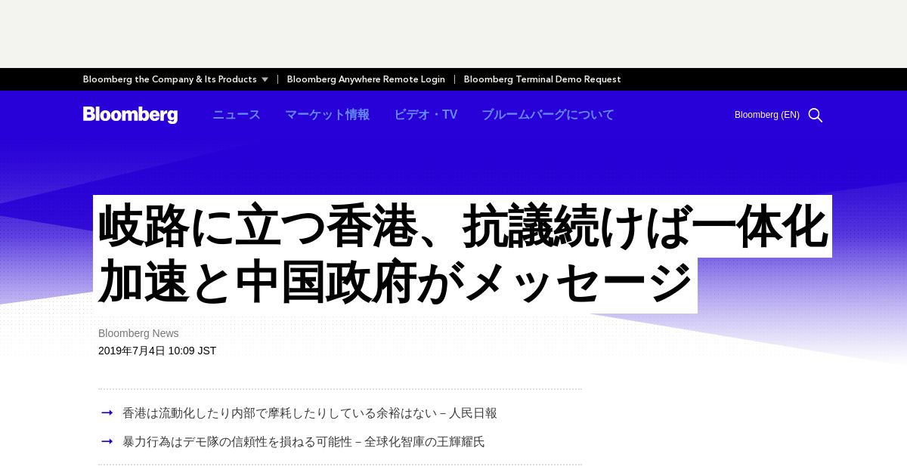The width and height of the screenshot is (907, 476).
Task: Go to Bloomberg logo homepage
Action: click(x=130, y=115)
